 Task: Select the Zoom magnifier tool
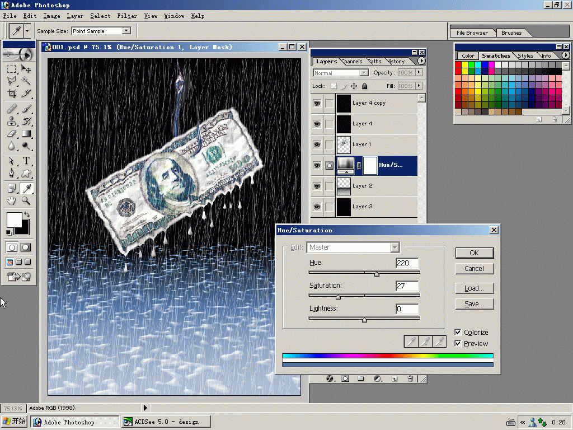(x=26, y=200)
